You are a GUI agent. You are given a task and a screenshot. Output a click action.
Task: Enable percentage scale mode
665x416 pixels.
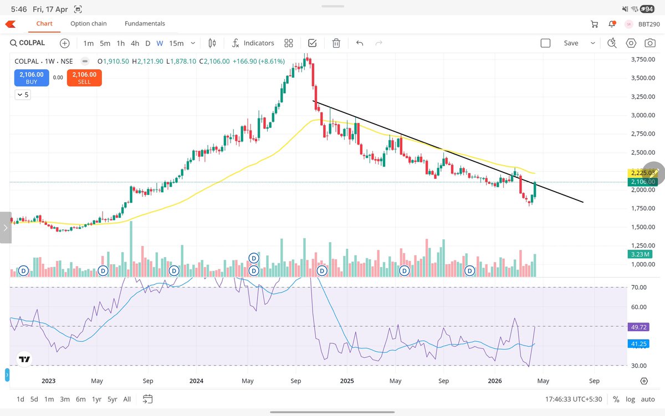click(616, 399)
